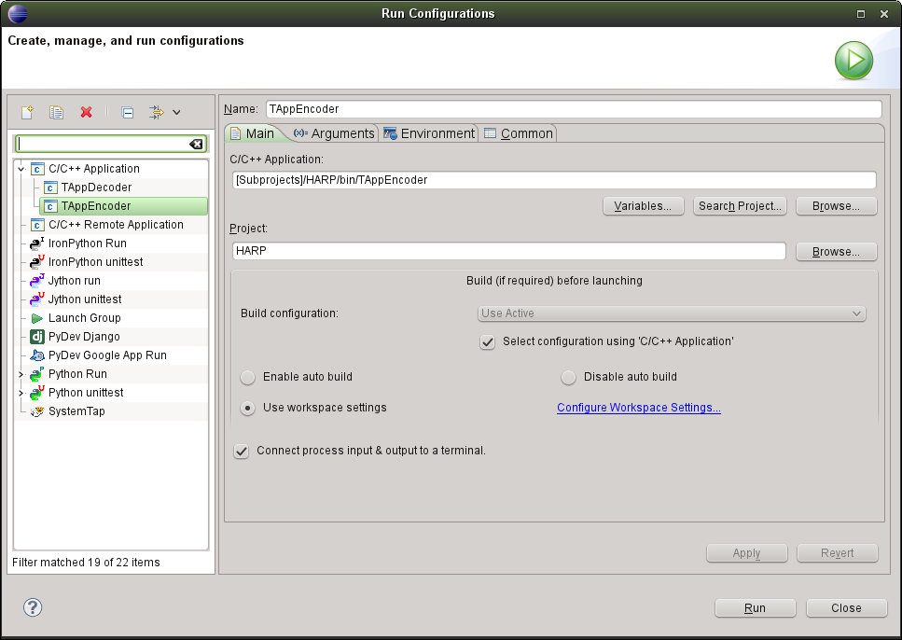Click the collapse all icon
Screen dimensions: 902x640
(128, 112)
